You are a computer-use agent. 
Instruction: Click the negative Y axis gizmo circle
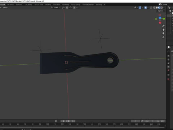(156, 19)
